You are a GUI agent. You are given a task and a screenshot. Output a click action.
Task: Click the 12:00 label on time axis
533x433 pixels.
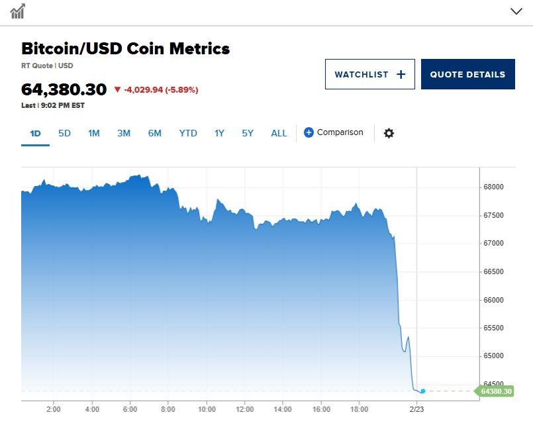(x=244, y=410)
